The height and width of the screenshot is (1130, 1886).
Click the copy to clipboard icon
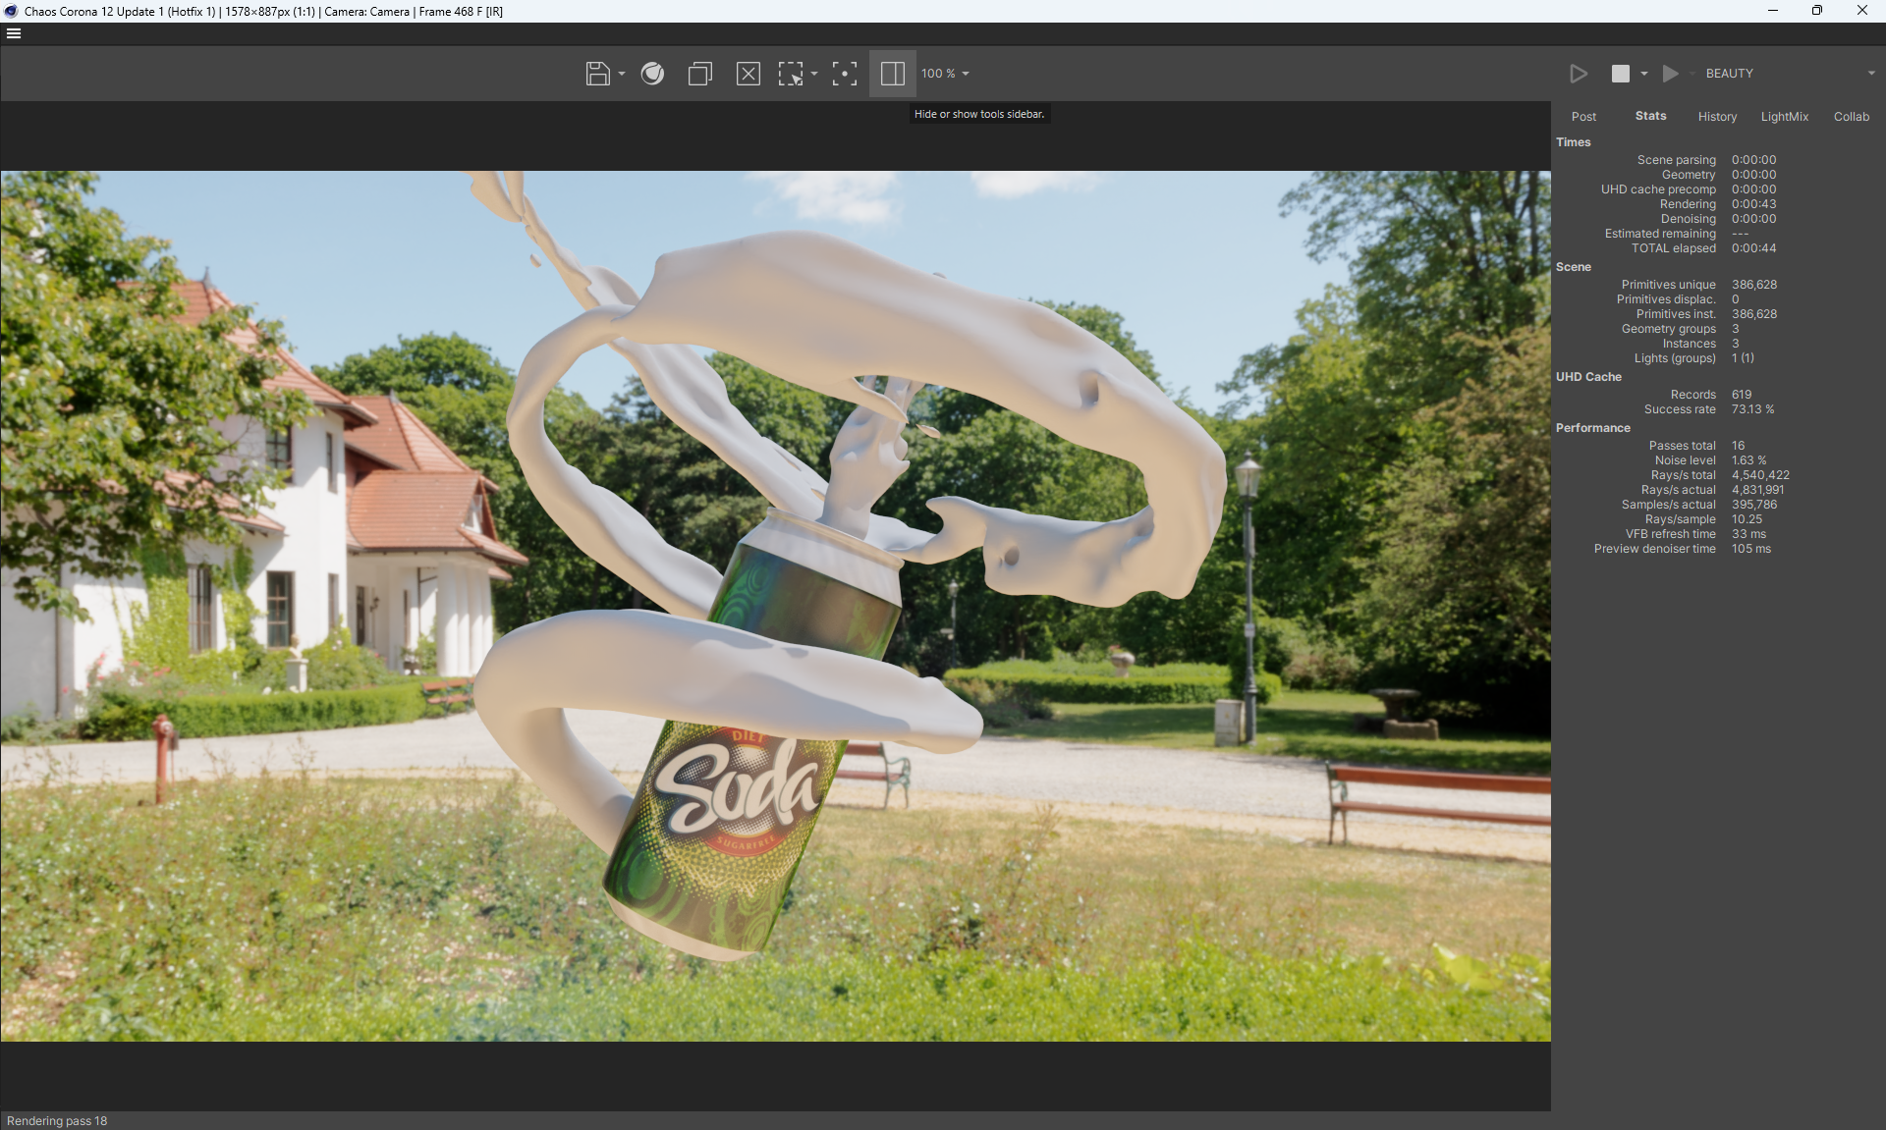pos(699,74)
